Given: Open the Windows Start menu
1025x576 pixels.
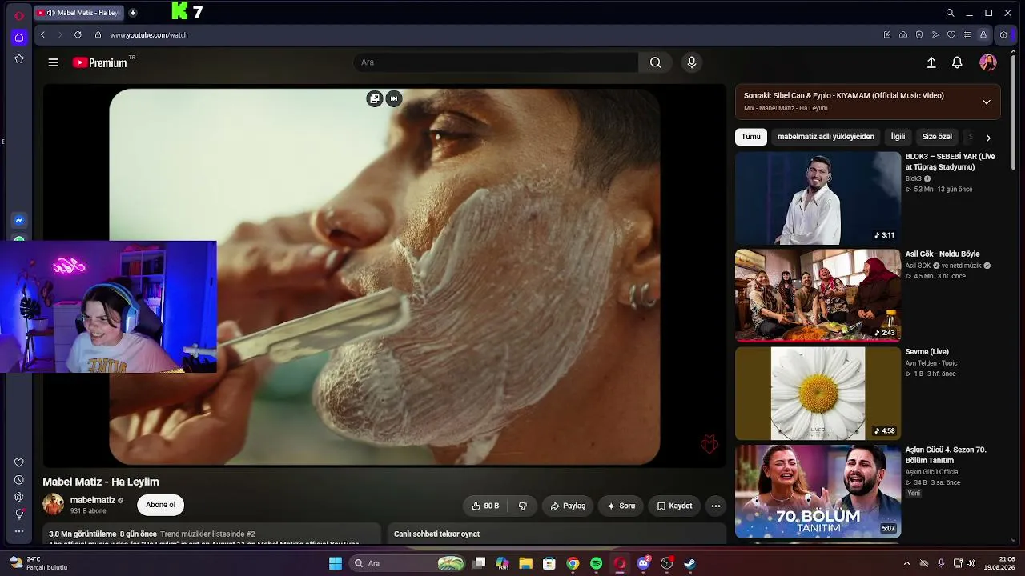Looking at the screenshot, I should [336, 563].
